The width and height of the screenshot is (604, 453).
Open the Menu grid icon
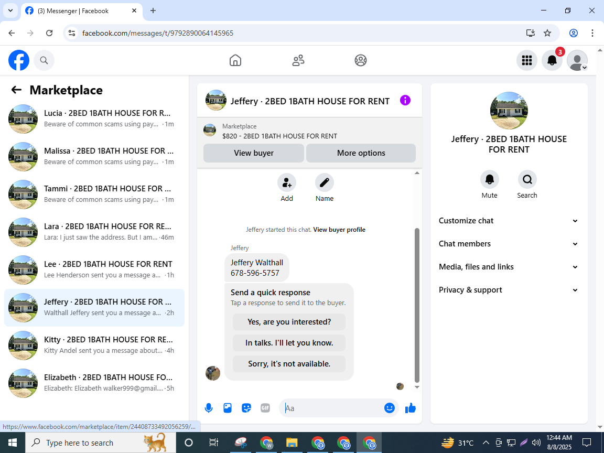point(526,60)
